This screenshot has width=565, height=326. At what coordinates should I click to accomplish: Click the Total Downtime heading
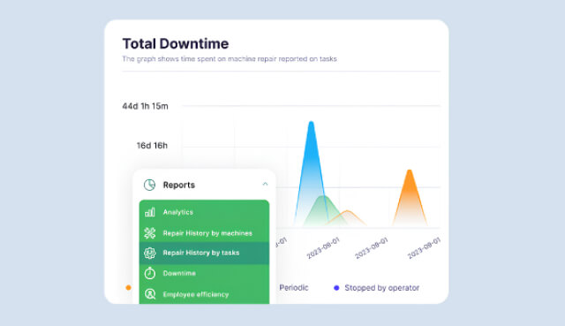(176, 43)
